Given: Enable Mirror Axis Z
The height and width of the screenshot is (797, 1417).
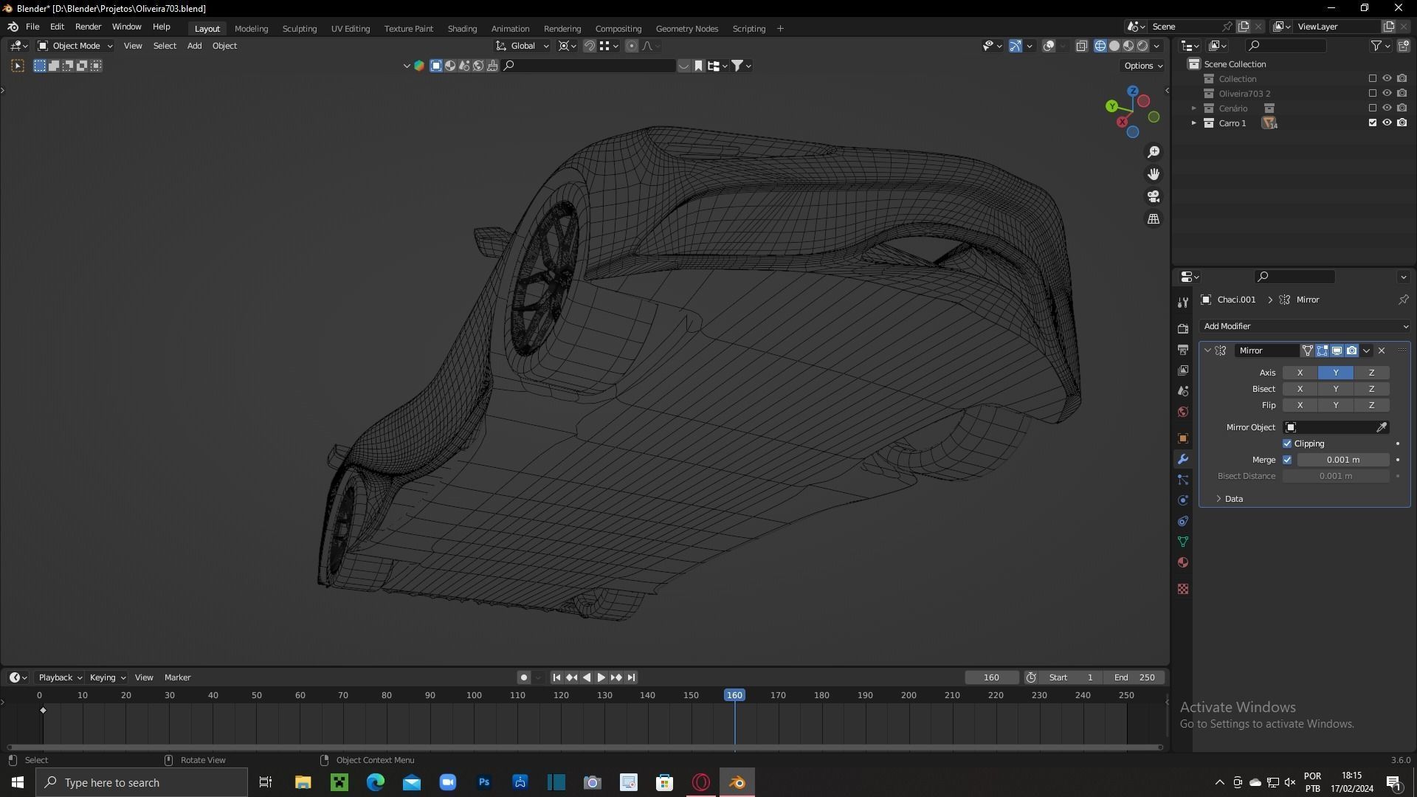Looking at the screenshot, I should (x=1371, y=373).
